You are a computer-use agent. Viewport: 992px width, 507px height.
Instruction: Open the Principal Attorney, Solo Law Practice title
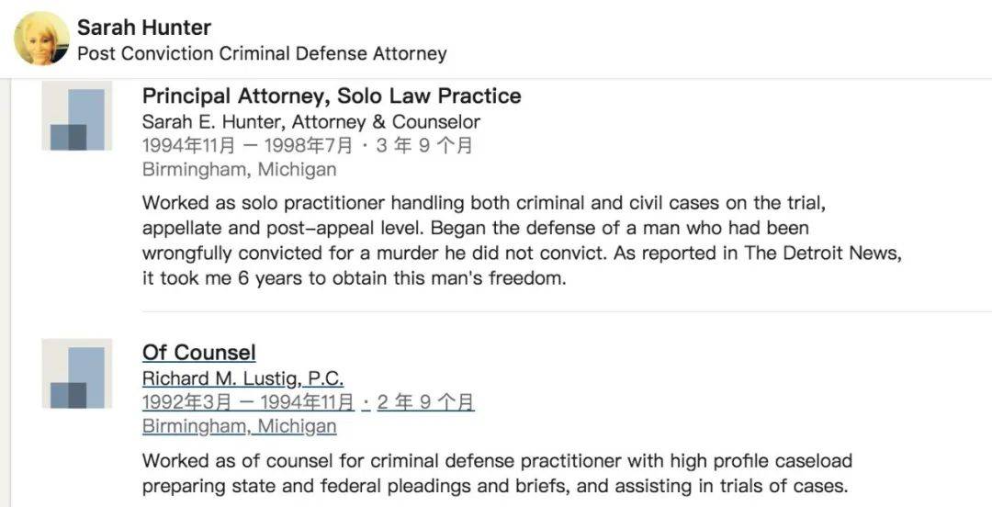click(332, 96)
